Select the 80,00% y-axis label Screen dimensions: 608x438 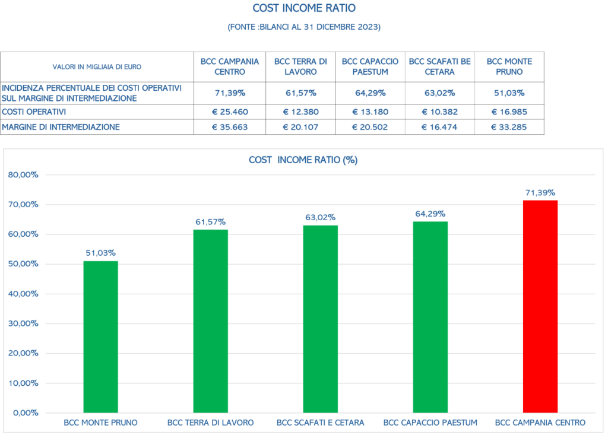point(23,175)
